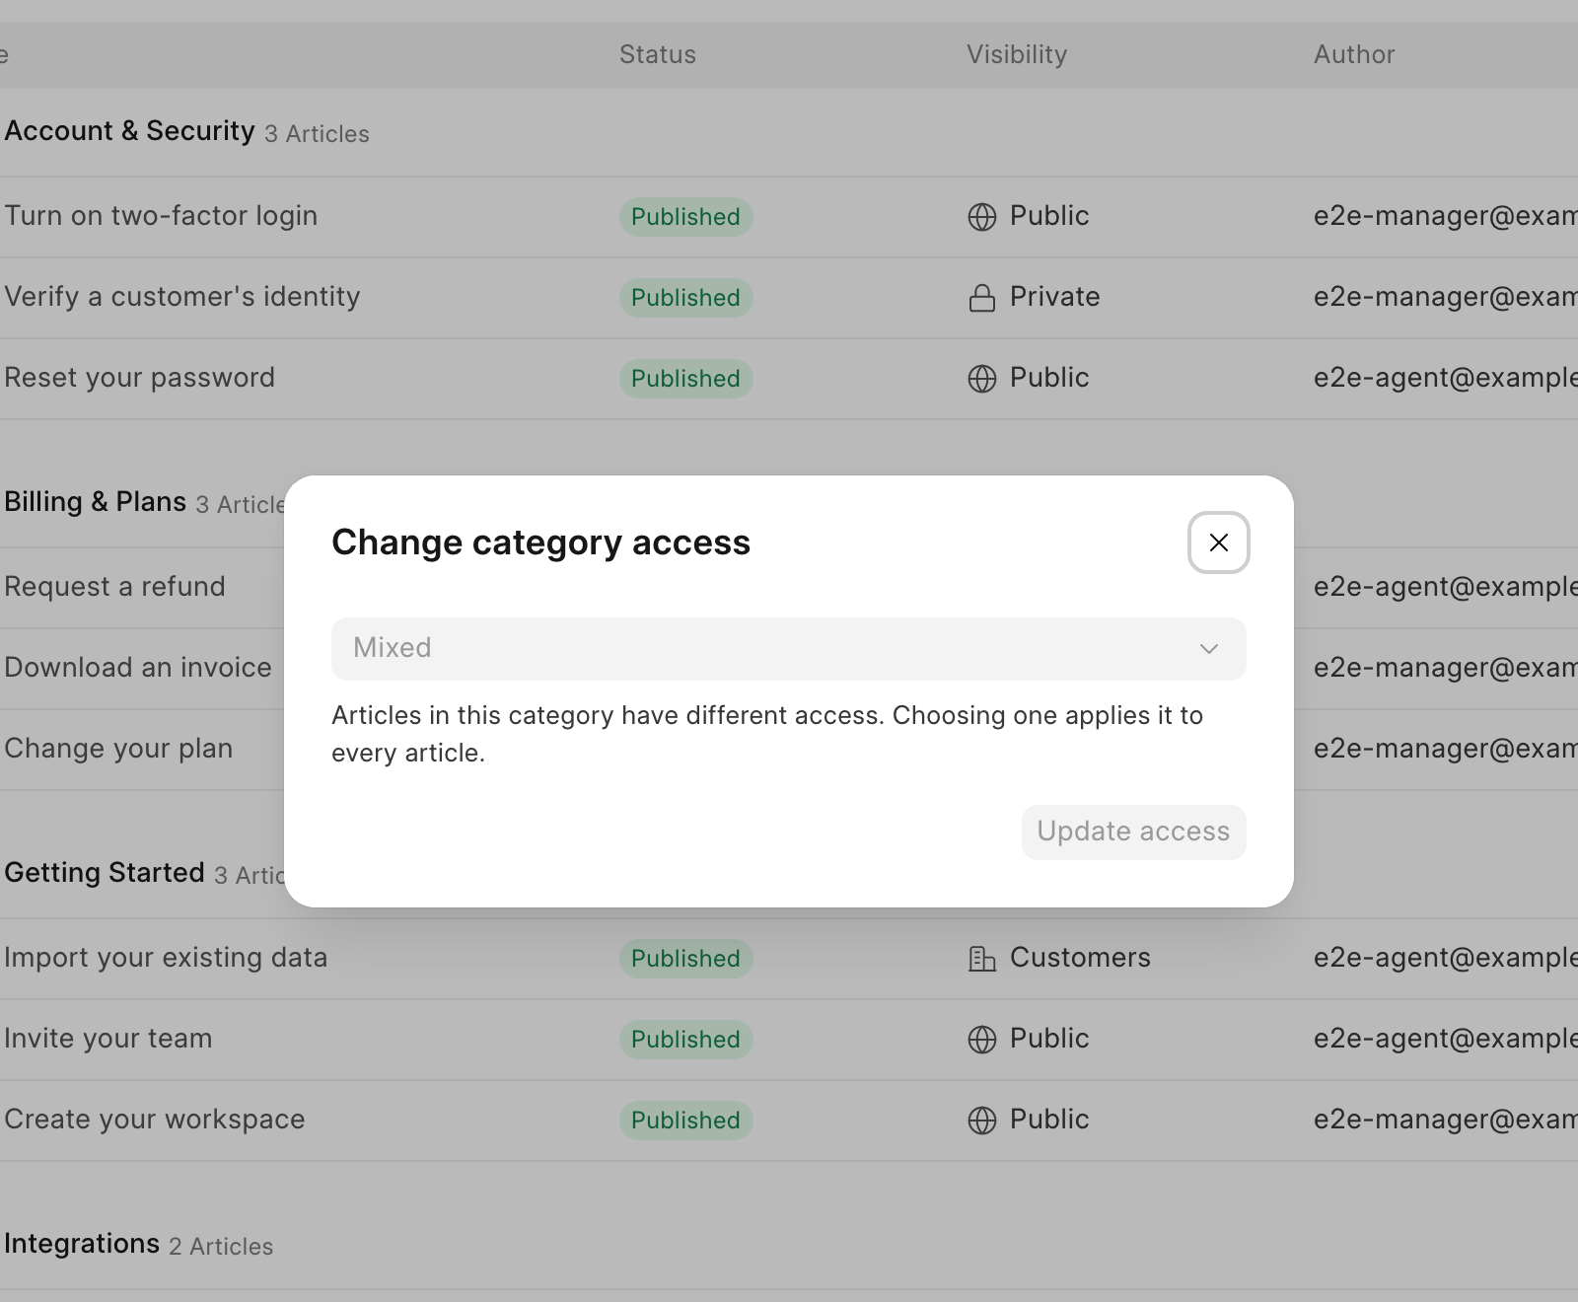Image resolution: width=1578 pixels, height=1302 pixels.
Task: Open article Verify a customer's identity
Action: coord(182,297)
